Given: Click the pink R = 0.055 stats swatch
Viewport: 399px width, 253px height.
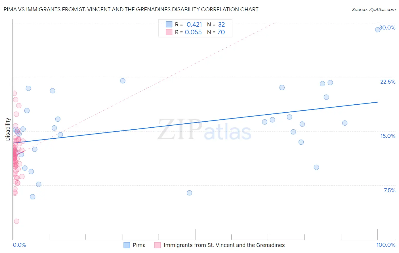Looking at the screenshot, I should (x=169, y=32).
